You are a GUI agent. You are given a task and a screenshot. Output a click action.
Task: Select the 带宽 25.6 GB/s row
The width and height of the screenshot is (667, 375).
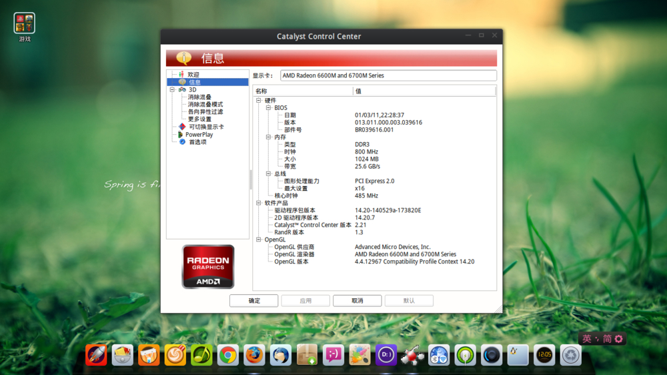point(374,166)
